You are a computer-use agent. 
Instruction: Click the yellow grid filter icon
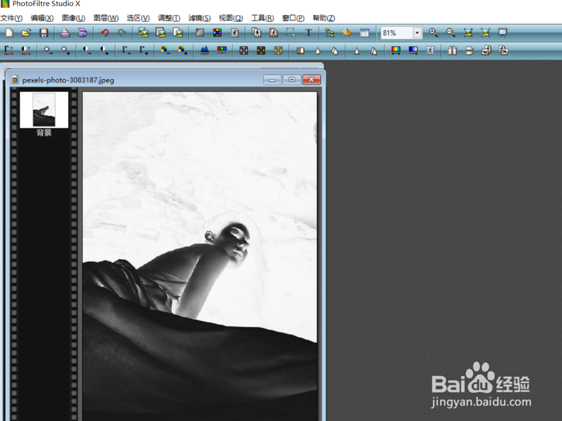[278, 51]
